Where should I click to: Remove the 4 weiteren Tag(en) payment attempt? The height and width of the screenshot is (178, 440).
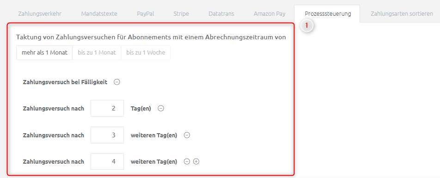pos(187,161)
